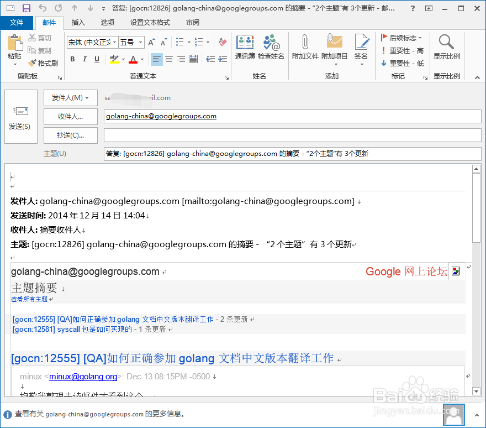Increase font size with large A icon
Viewport: 486px width, 428px height.
[151, 42]
